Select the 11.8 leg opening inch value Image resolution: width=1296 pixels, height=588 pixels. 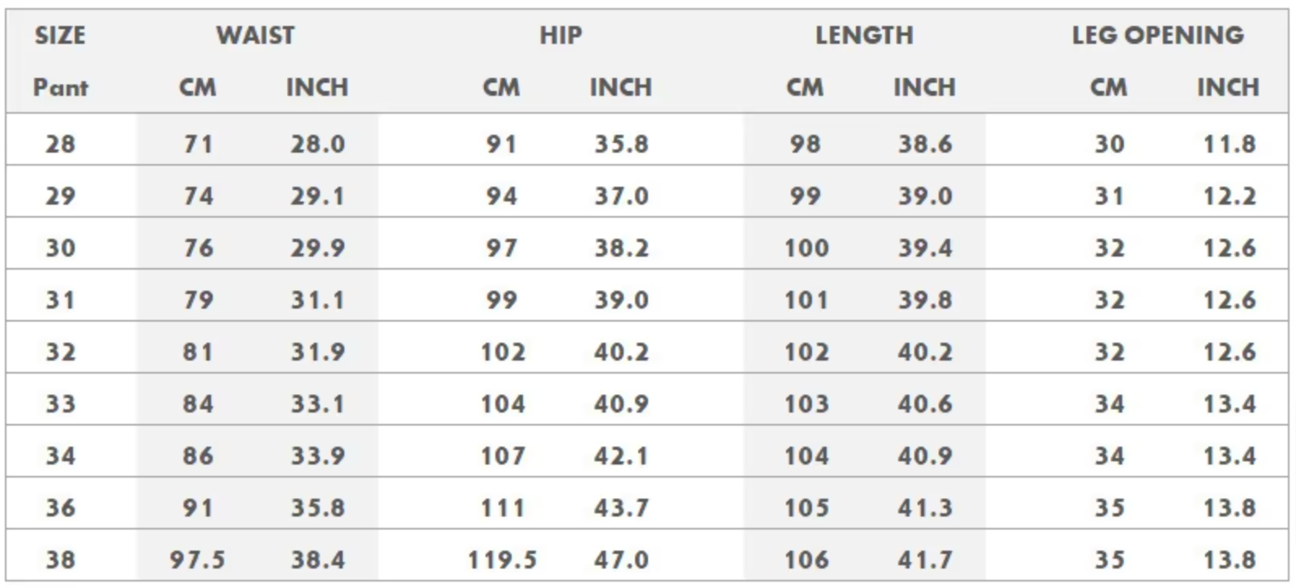(1229, 144)
